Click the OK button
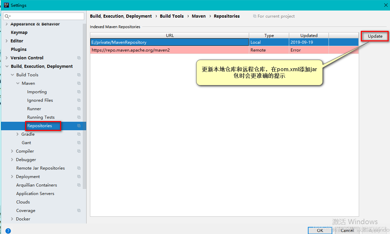390x234 pixels. click(x=320, y=230)
